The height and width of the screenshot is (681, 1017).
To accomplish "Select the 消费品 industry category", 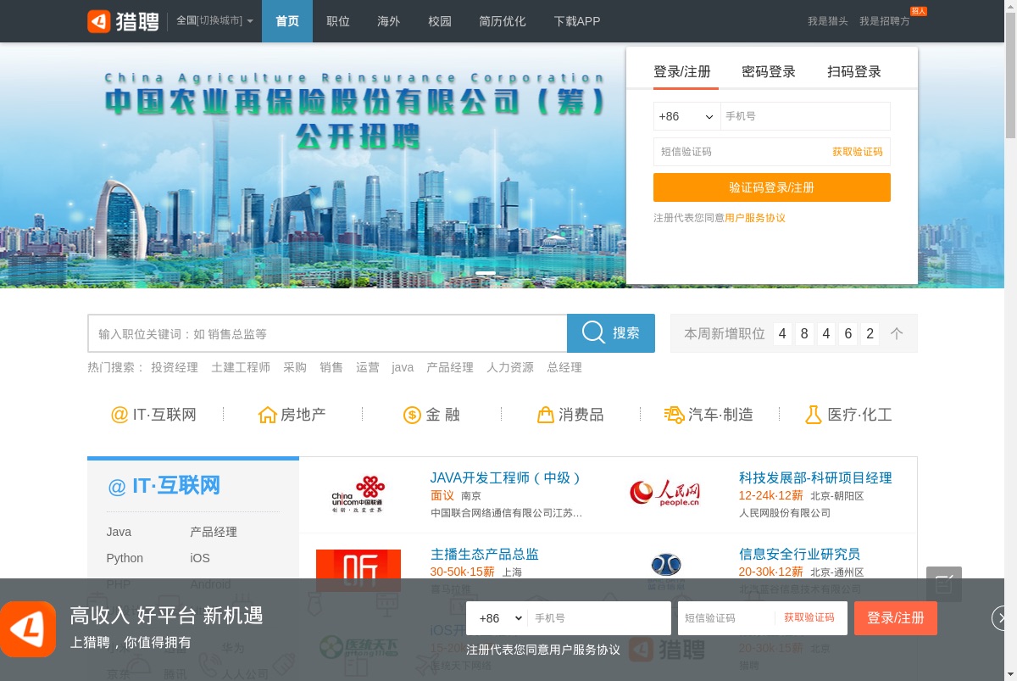I will [x=570, y=415].
